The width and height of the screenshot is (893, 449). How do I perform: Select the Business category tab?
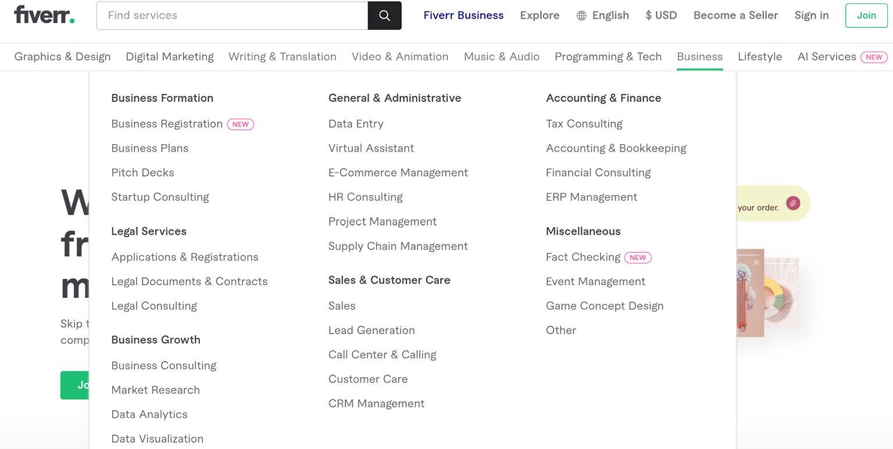tap(699, 57)
